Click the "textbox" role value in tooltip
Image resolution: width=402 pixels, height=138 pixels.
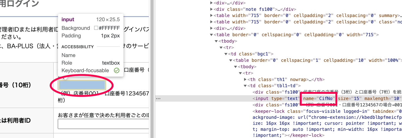[x=111, y=63]
